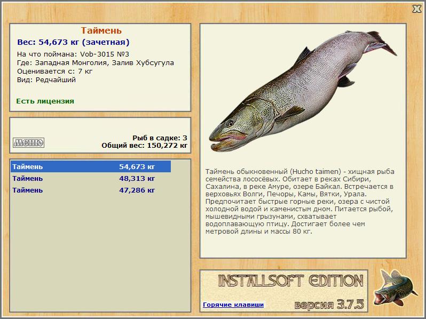Viewport: 426px width, 319px height.
Task: Click the Рыб в садке: 3 counter
Action: tap(160, 138)
